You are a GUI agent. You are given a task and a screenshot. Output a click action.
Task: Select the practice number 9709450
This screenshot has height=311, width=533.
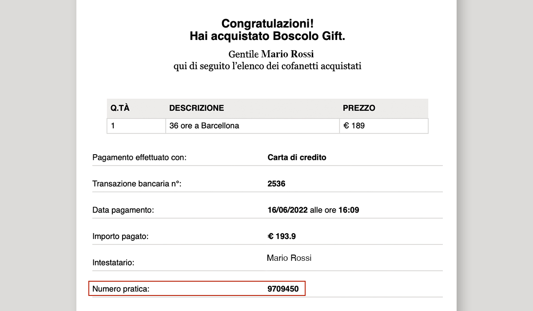click(283, 289)
